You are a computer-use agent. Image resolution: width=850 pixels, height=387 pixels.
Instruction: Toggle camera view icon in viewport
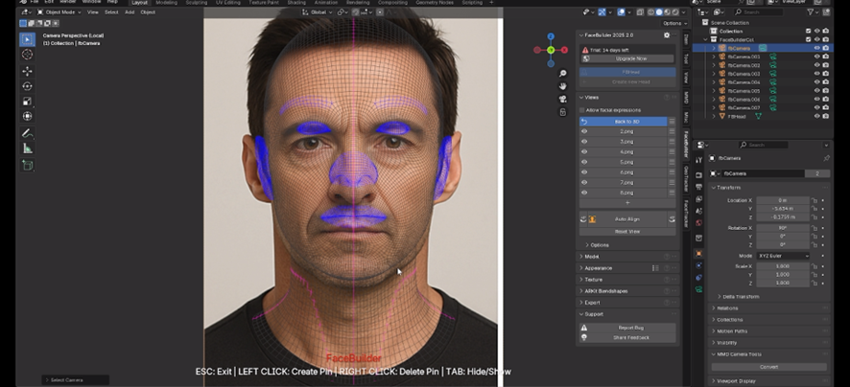click(x=563, y=99)
